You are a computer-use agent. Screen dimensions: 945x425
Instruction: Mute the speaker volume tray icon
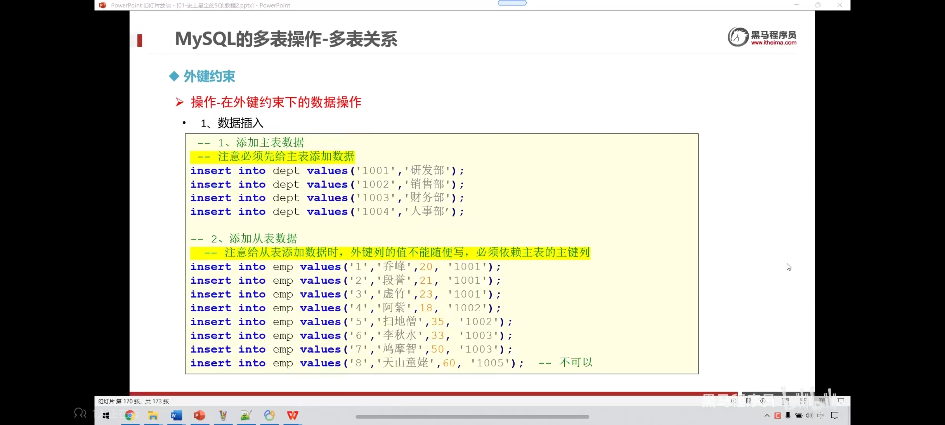click(809, 415)
